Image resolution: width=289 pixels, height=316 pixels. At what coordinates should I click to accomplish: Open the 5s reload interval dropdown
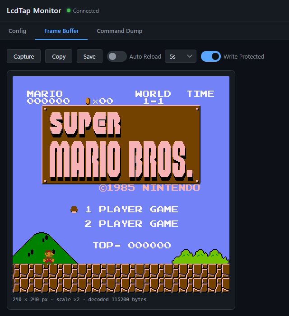coord(181,56)
